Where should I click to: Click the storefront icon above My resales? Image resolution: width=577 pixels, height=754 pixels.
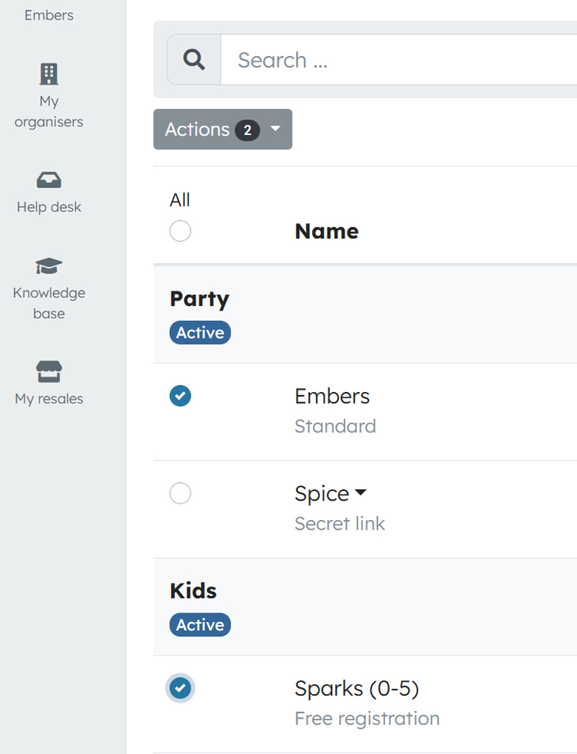click(x=48, y=371)
